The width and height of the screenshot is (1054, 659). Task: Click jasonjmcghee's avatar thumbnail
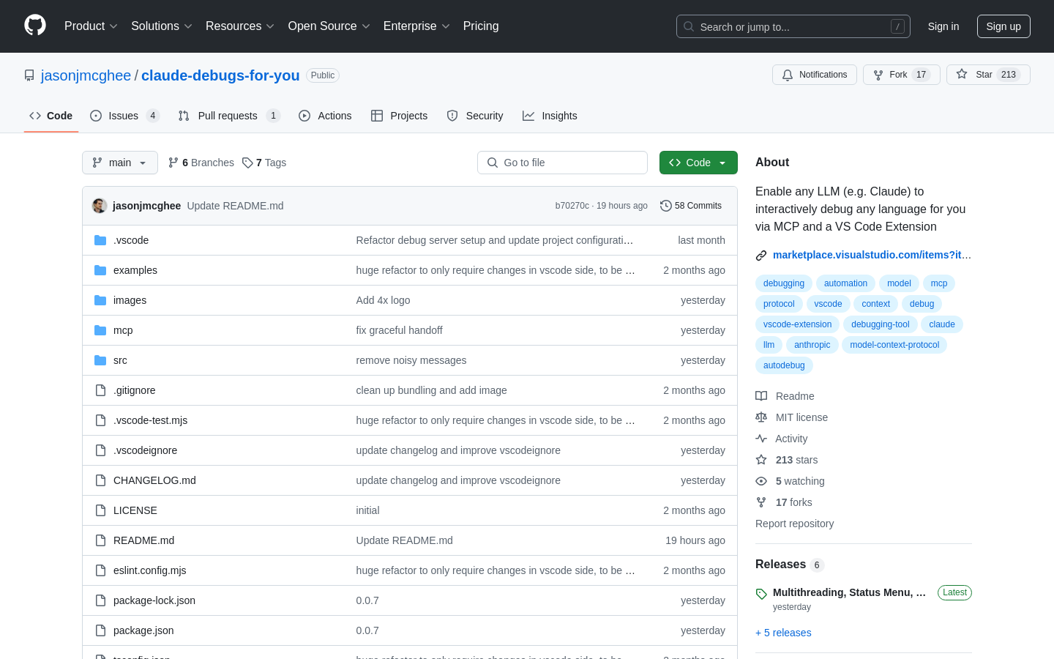100,206
